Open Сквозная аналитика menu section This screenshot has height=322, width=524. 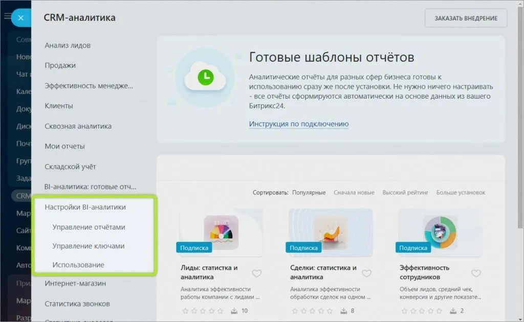[x=78, y=126]
